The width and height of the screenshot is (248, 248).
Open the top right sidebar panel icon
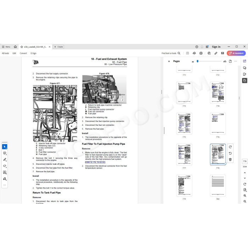tap(244, 61)
